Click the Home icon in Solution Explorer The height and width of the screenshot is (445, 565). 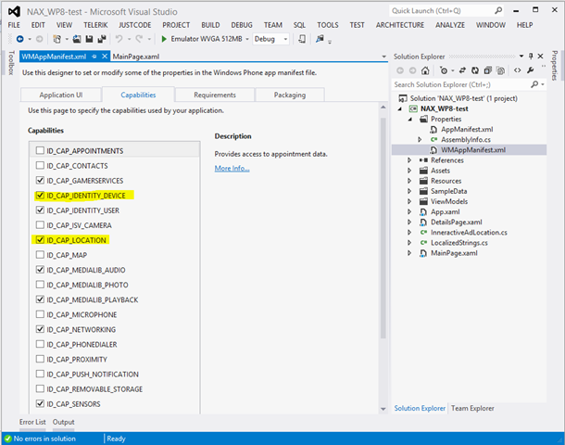click(x=425, y=70)
